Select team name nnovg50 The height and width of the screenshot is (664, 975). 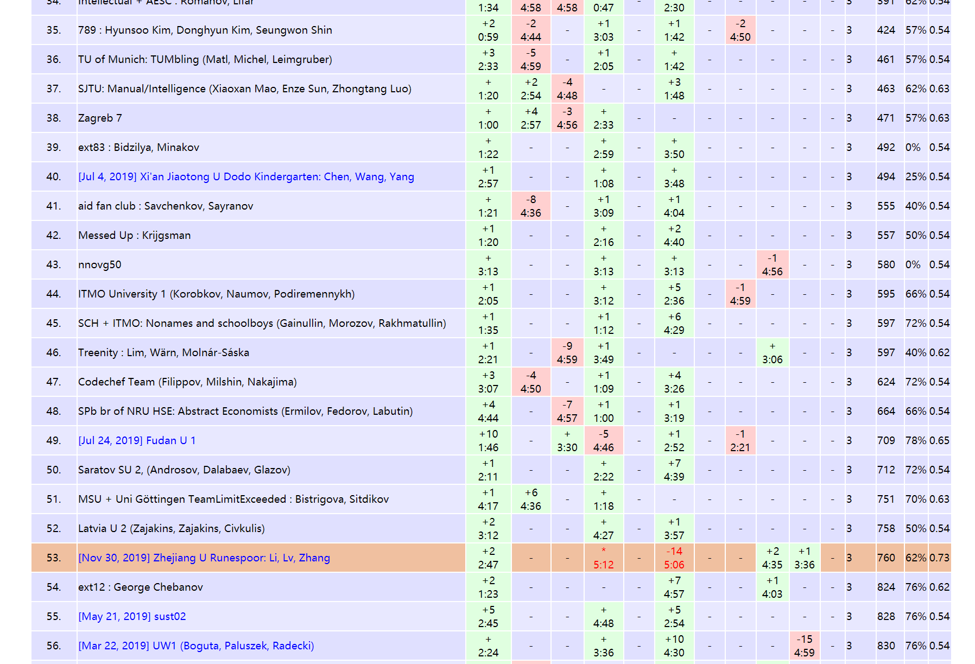click(x=100, y=265)
